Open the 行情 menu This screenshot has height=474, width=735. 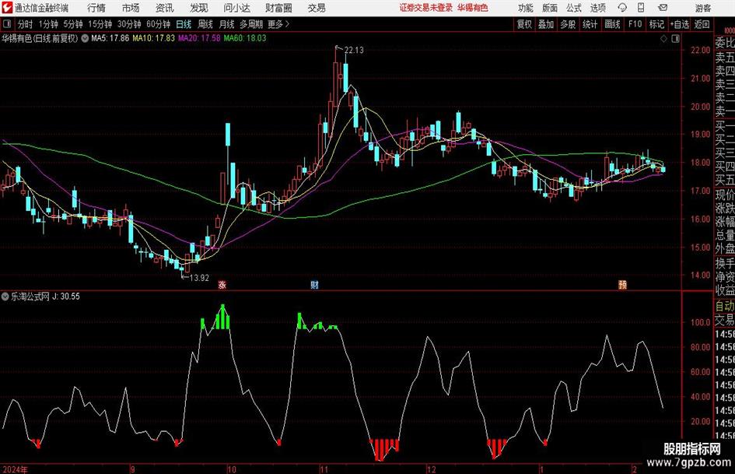coord(96,8)
